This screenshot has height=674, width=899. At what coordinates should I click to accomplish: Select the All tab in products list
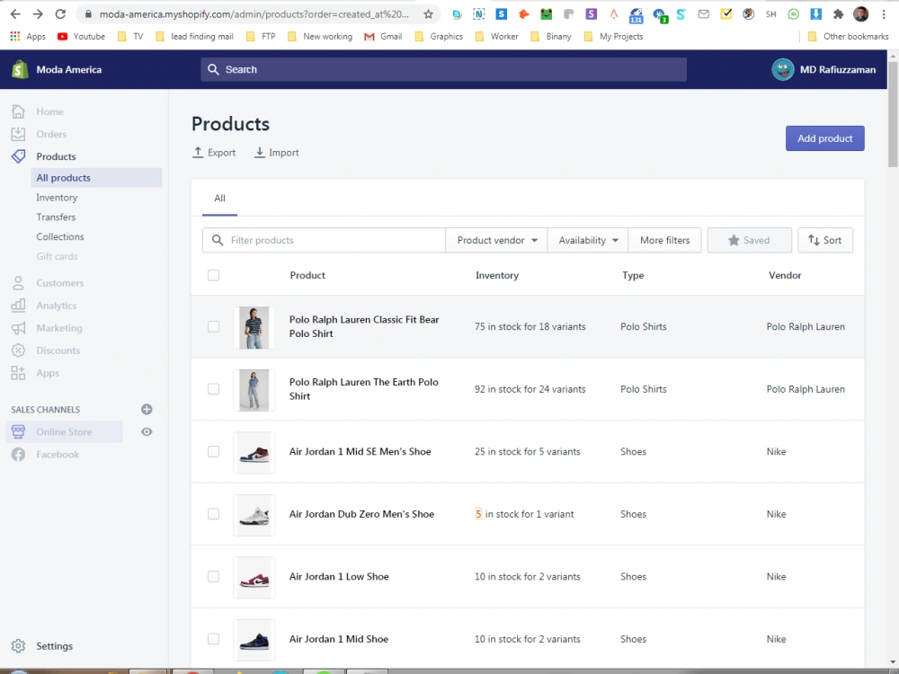tap(219, 199)
